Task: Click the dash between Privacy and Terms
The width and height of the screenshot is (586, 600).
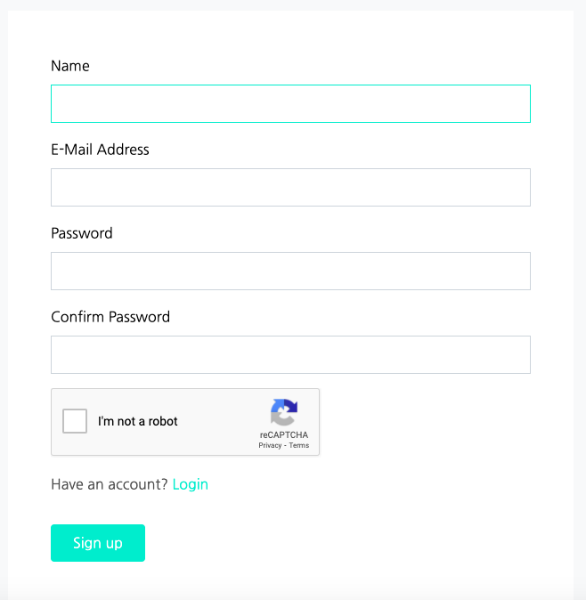Action: tap(285, 445)
